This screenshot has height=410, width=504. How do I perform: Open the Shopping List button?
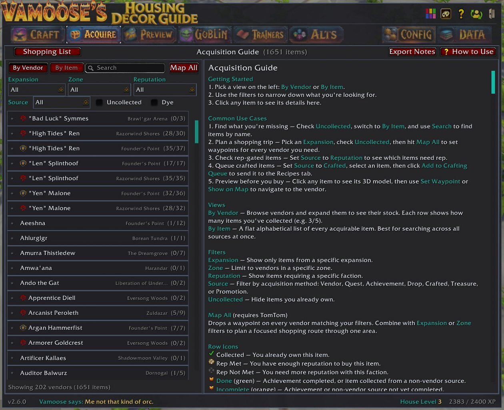tap(47, 52)
